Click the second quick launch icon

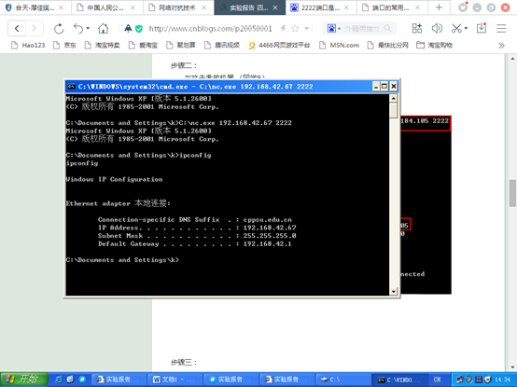(70, 380)
